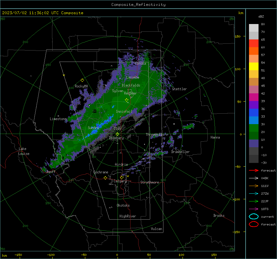Click the Stettler town label

pyautogui.click(x=179, y=89)
